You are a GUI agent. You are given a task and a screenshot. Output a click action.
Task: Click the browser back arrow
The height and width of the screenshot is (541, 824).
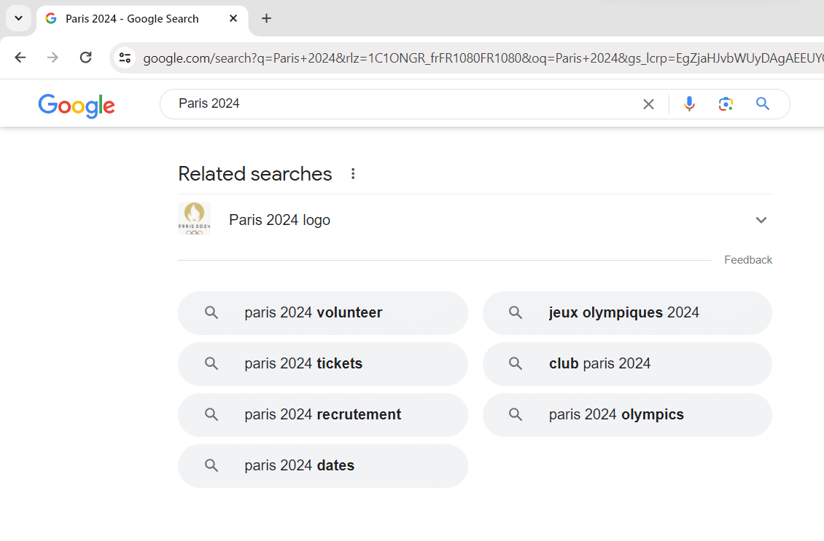tap(20, 58)
